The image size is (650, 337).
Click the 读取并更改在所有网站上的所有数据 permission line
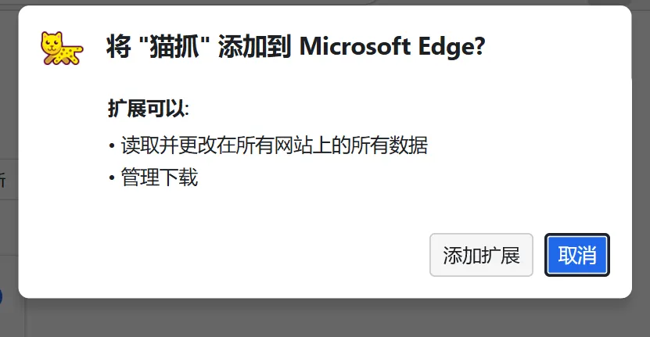pos(274,145)
